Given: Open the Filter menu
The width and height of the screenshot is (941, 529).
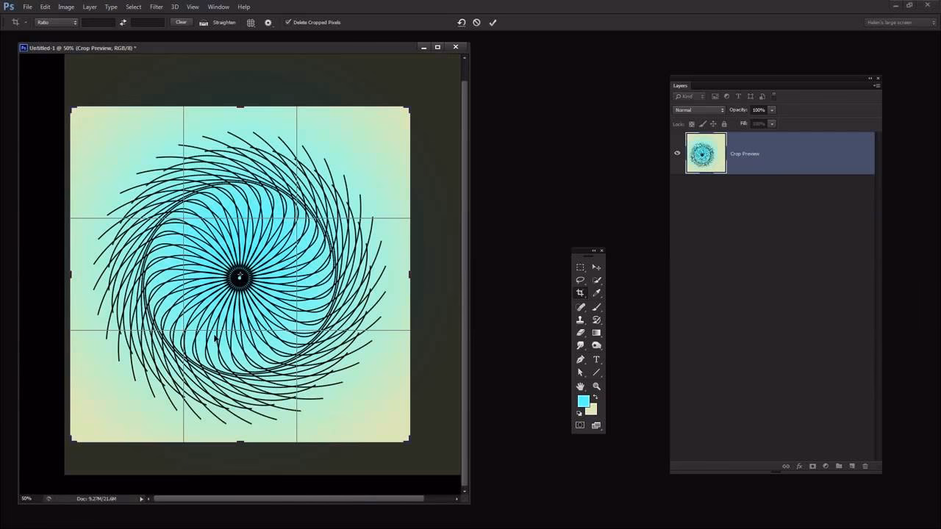Looking at the screenshot, I should (x=156, y=7).
